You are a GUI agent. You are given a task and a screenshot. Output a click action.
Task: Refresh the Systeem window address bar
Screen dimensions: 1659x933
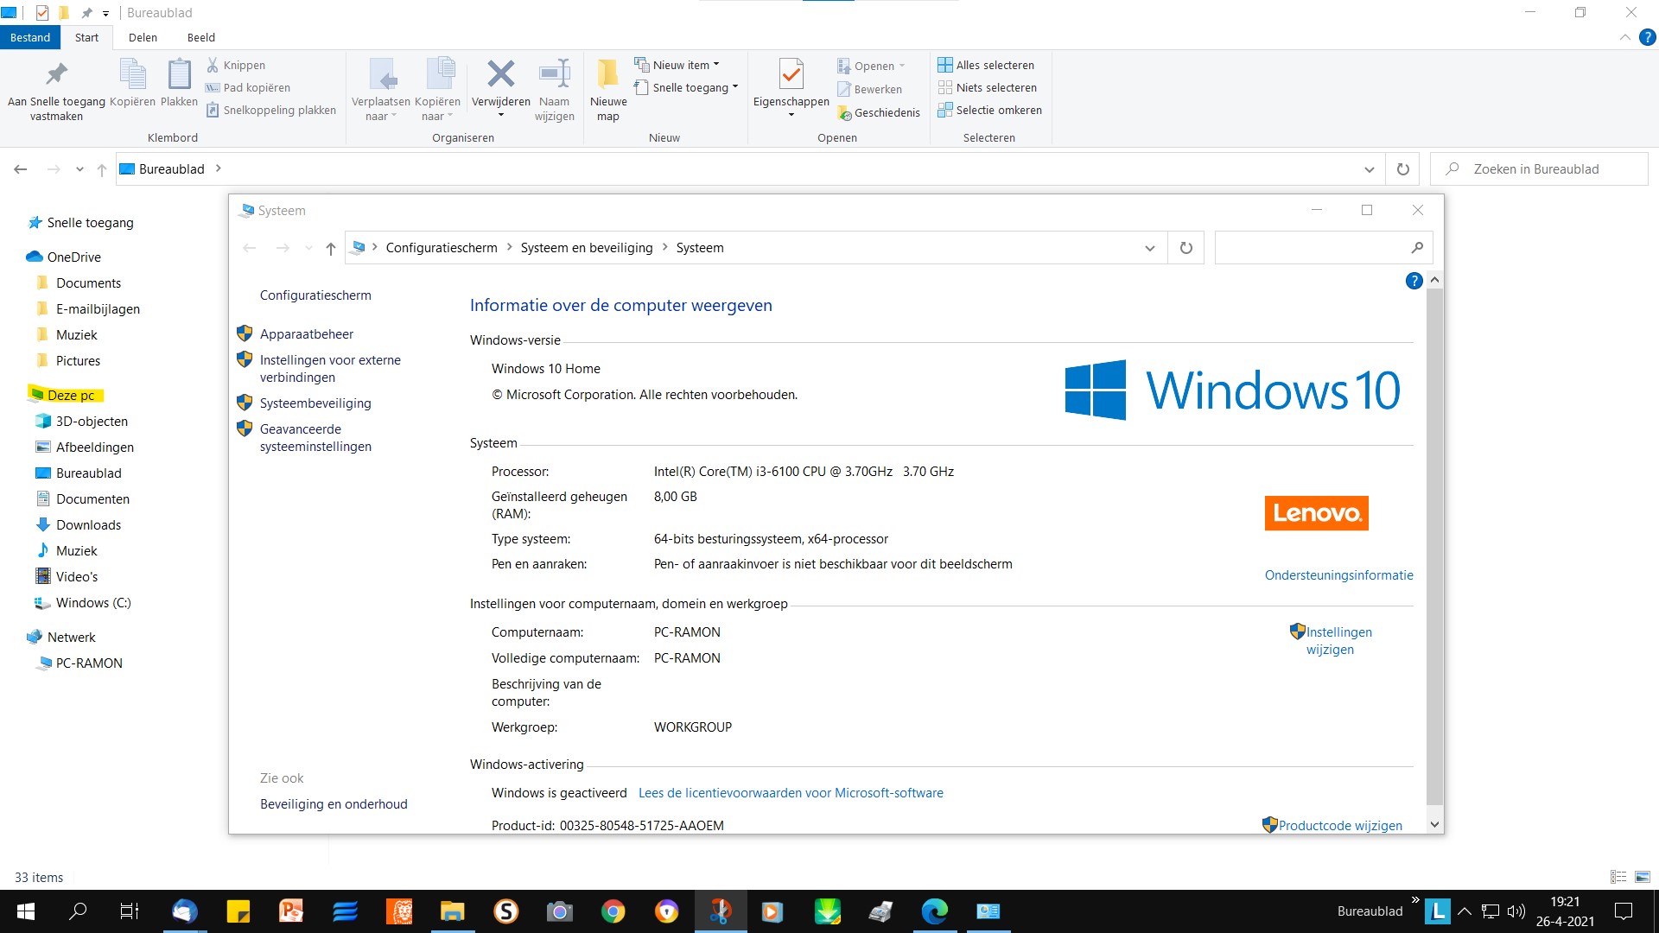(x=1185, y=248)
